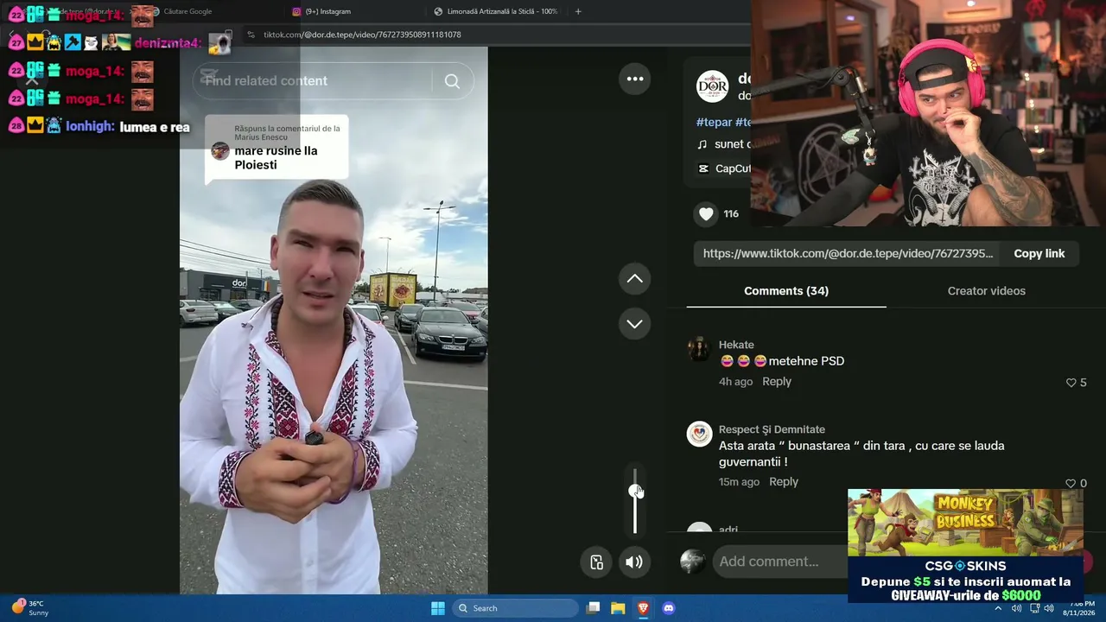Click the Copy link button
This screenshot has width=1106, height=622.
(1039, 253)
